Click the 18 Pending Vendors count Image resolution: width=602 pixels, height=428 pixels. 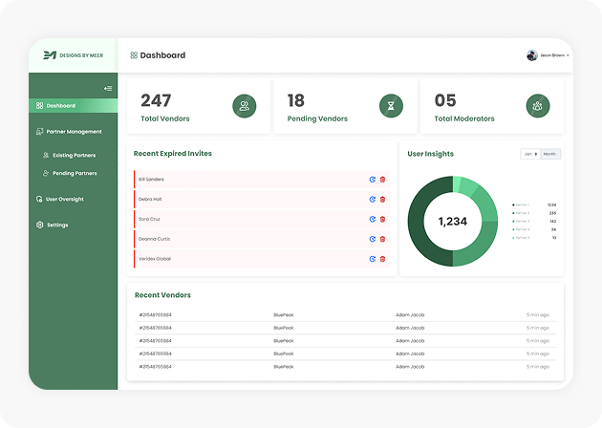click(x=296, y=100)
